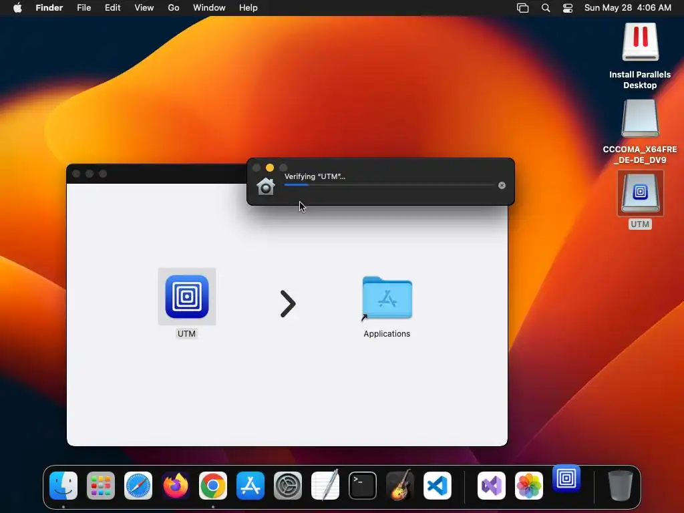Image resolution: width=684 pixels, height=513 pixels.
Task: Open Finder from the Dock
Action: pos(63,486)
